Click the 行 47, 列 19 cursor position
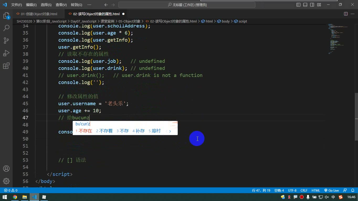 (261, 191)
